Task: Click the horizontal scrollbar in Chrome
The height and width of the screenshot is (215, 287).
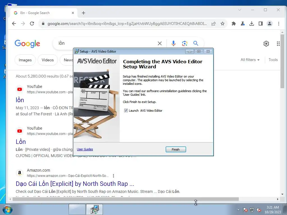Action: coord(126,199)
